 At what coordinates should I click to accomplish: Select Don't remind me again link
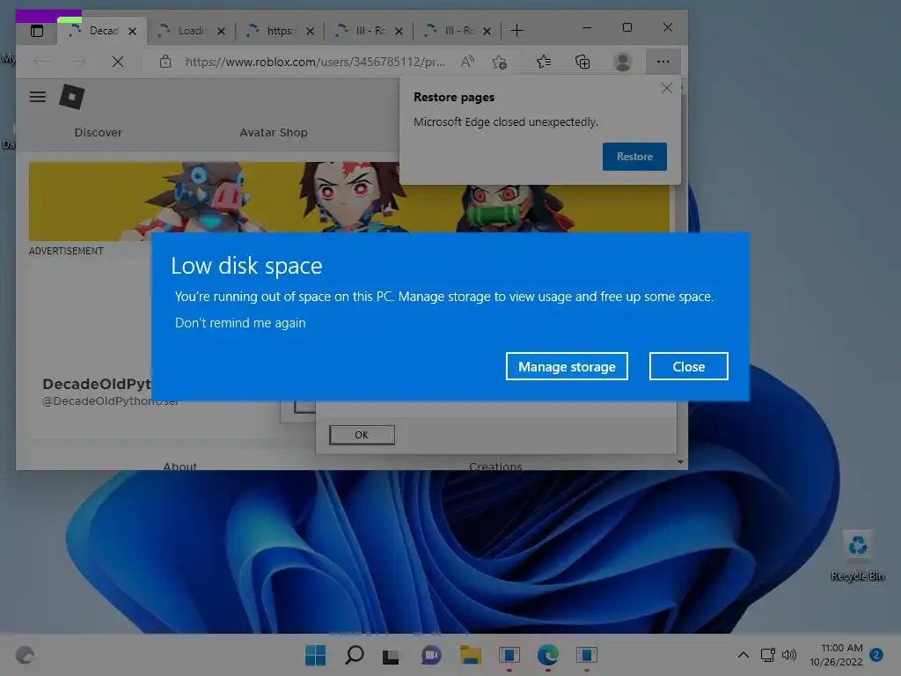(x=240, y=323)
